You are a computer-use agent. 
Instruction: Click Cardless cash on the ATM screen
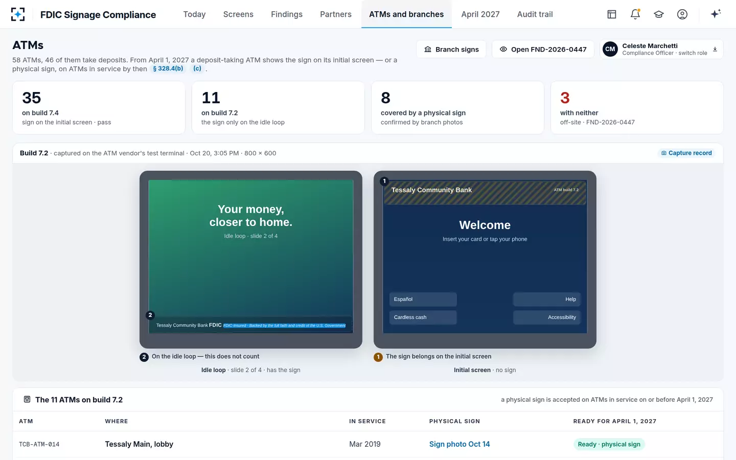click(x=423, y=317)
